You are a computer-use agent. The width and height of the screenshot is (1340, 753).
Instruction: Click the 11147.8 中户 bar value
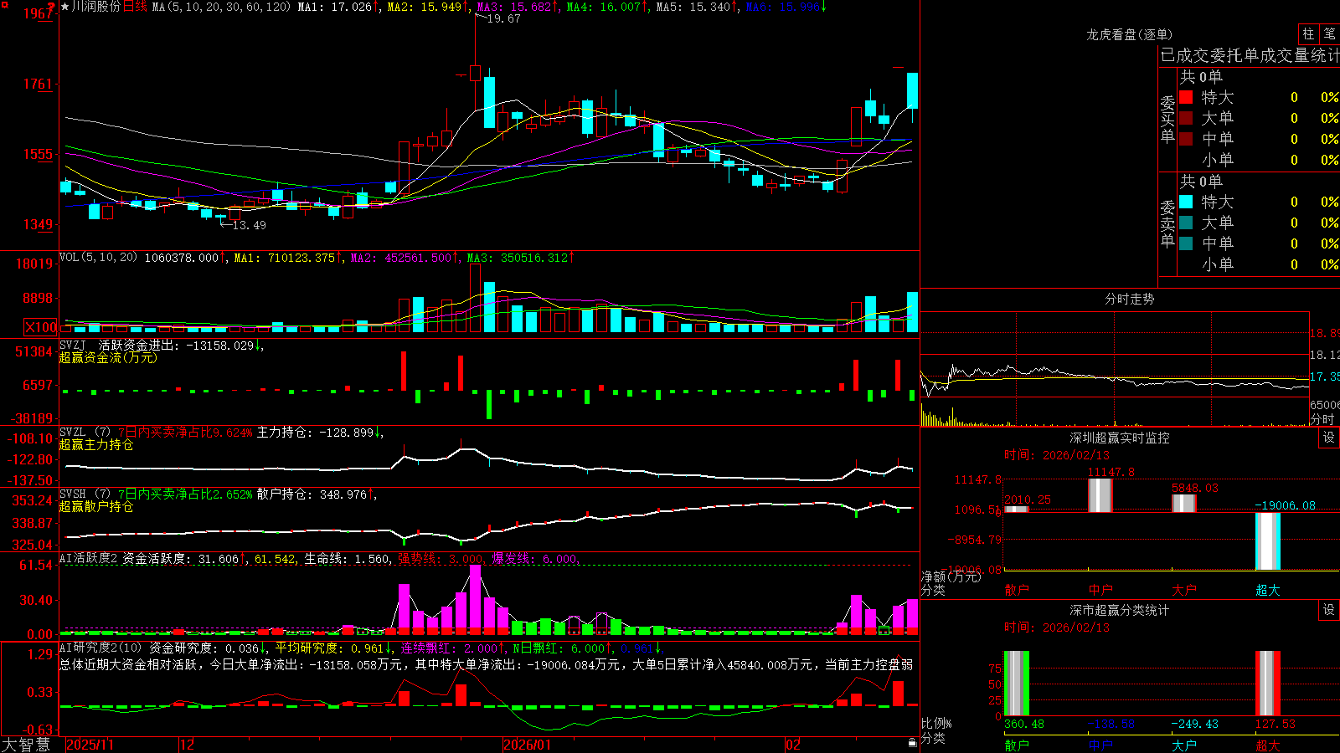click(x=1111, y=472)
